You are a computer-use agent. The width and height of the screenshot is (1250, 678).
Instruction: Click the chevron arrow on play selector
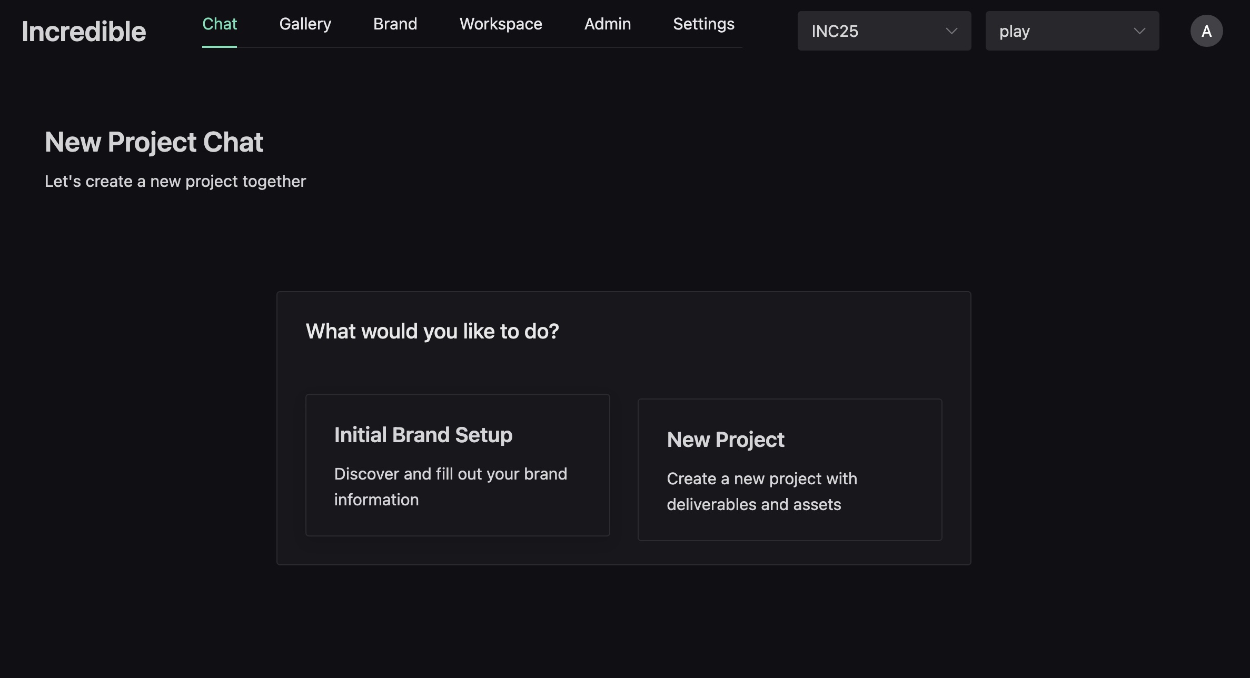pyautogui.click(x=1139, y=31)
